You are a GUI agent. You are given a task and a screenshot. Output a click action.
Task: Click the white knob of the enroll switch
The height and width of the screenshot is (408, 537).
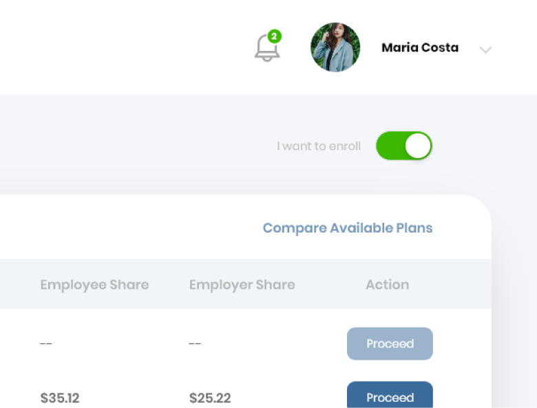coord(418,146)
